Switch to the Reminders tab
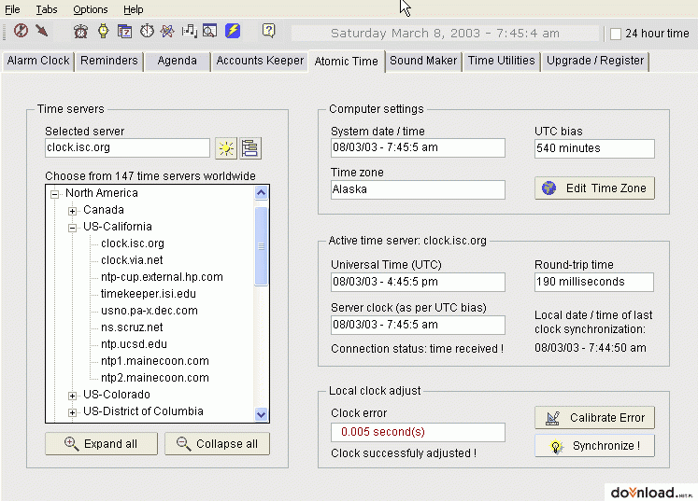The height and width of the screenshot is (501, 698). (109, 61)
